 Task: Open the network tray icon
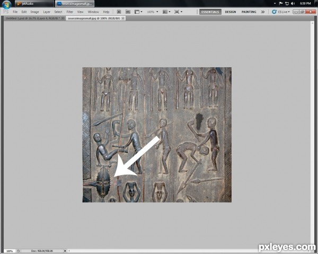click(x=287, y=4)
